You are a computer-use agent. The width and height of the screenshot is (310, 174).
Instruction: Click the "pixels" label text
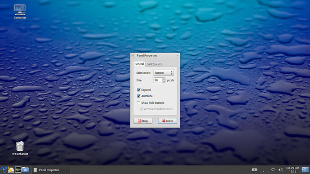click(170, 80)
